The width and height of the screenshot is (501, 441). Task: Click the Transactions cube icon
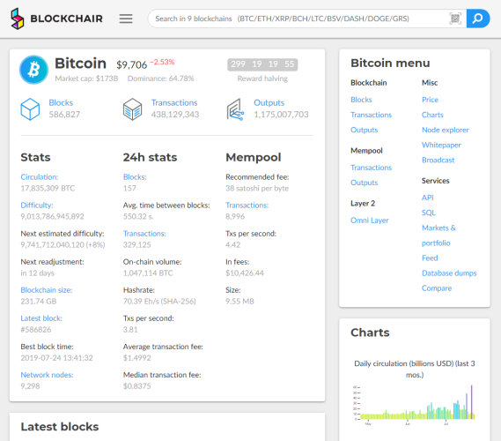pyautogui.click(x=133, y=109)
